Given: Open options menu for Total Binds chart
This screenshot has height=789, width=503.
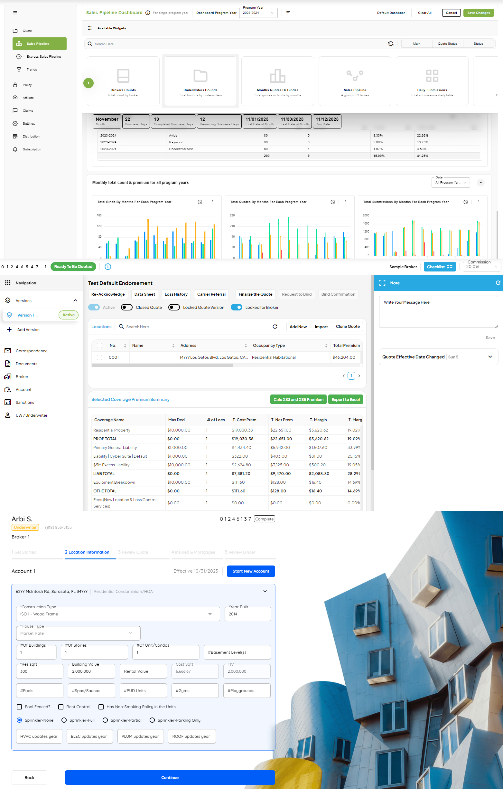Looking at the screenshot, I should tap(212, 202).
